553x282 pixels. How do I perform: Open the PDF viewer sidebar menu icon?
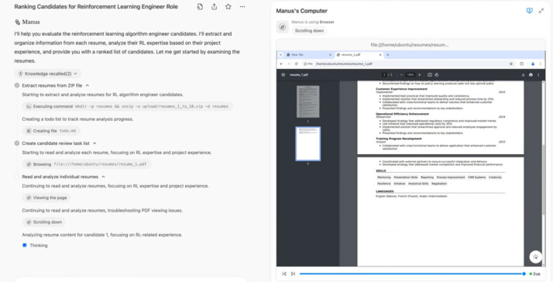[283, 75]
